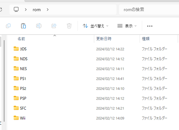179x130 pixels.
Task: Click the PC monitor icon in address bar
Action: pos(16,9)
